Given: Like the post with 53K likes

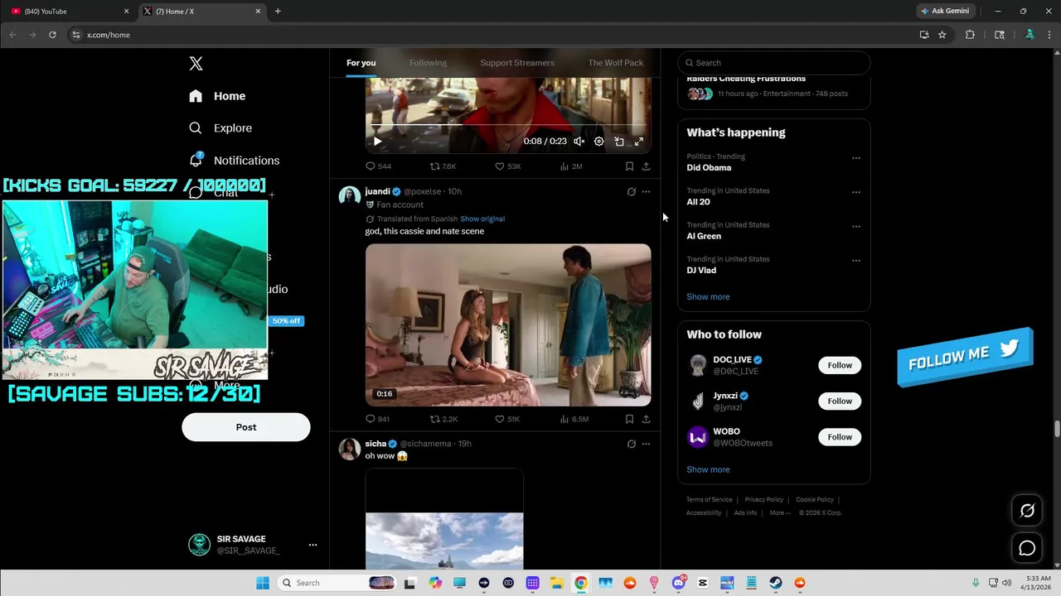Looking at the screenshot, I should [507, 166].
